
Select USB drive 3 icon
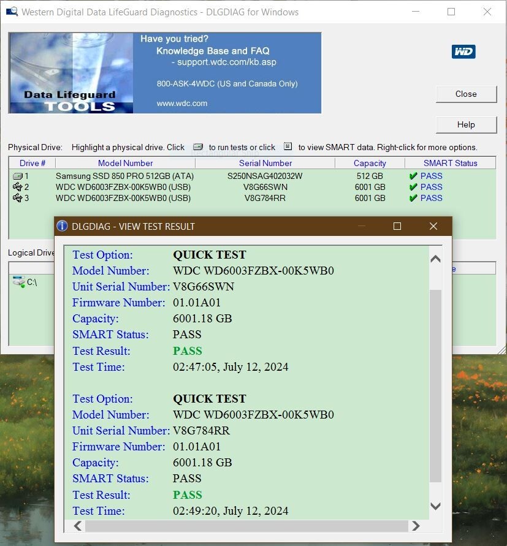(x=17, y=199)
